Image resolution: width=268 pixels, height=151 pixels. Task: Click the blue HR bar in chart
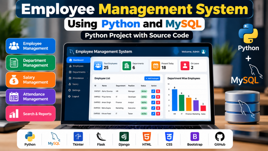(175, 100)
